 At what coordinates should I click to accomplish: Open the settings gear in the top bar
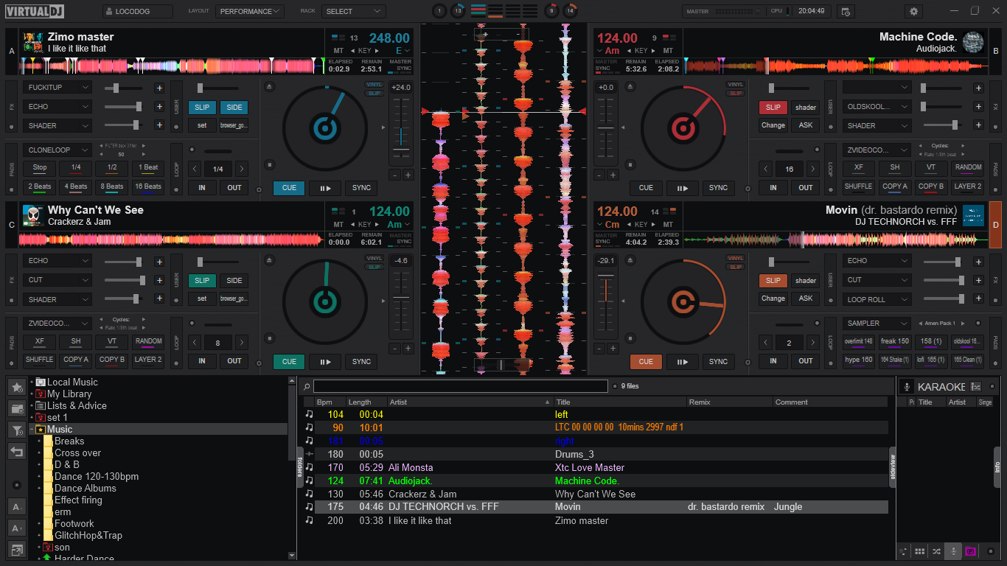point(915,11)
